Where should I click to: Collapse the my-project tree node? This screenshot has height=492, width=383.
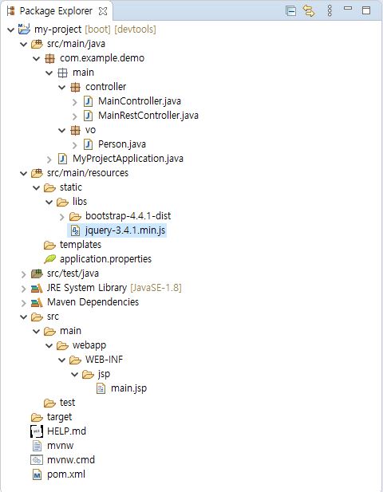(11, 30)
